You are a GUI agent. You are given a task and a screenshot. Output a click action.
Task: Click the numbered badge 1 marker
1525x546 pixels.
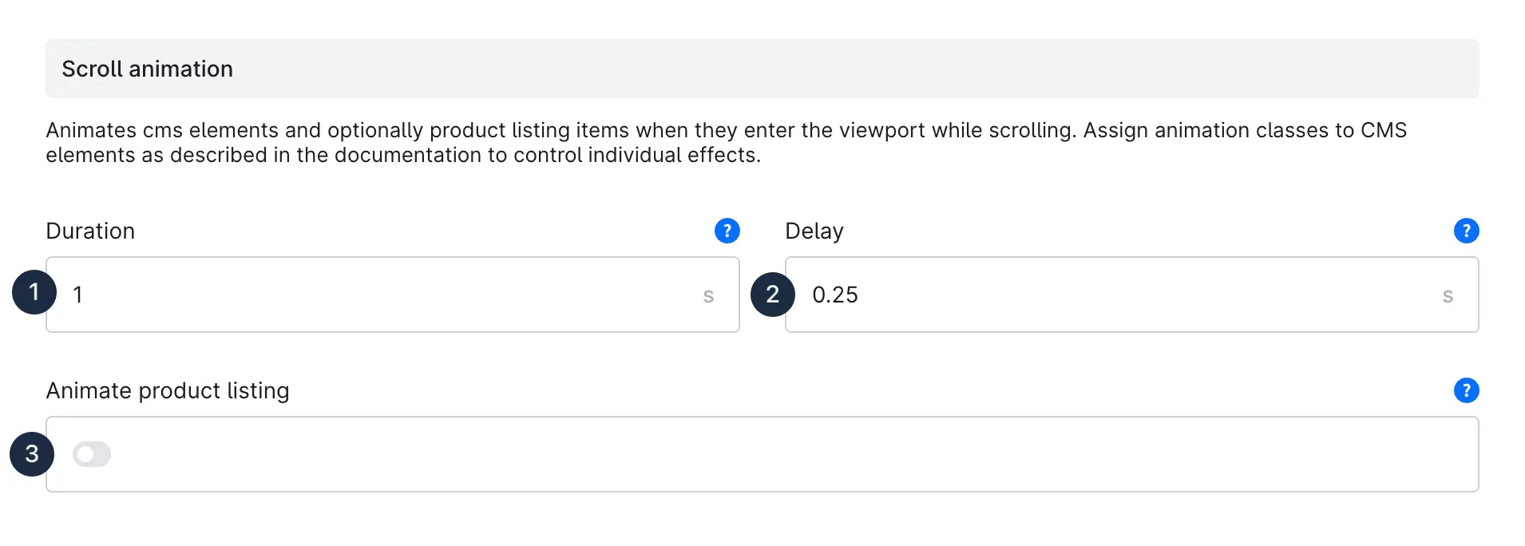click(34, 292)
